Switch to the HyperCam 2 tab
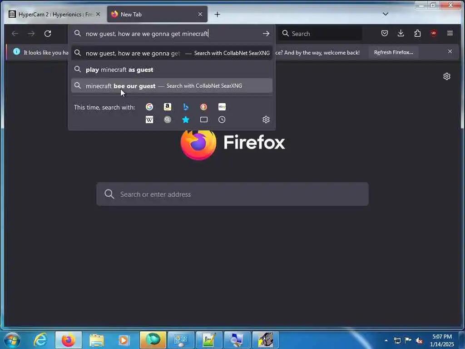Viewport: 465px width, 349px height. (x=55, y=14)
